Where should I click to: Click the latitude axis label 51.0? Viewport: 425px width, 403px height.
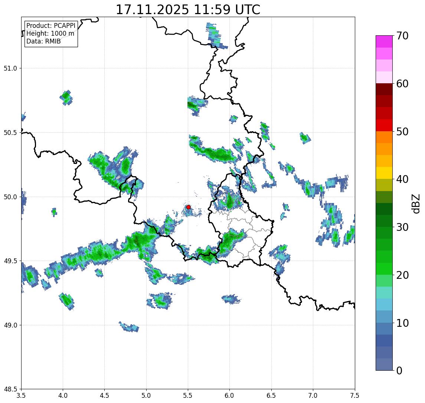(x=10, y=68)
